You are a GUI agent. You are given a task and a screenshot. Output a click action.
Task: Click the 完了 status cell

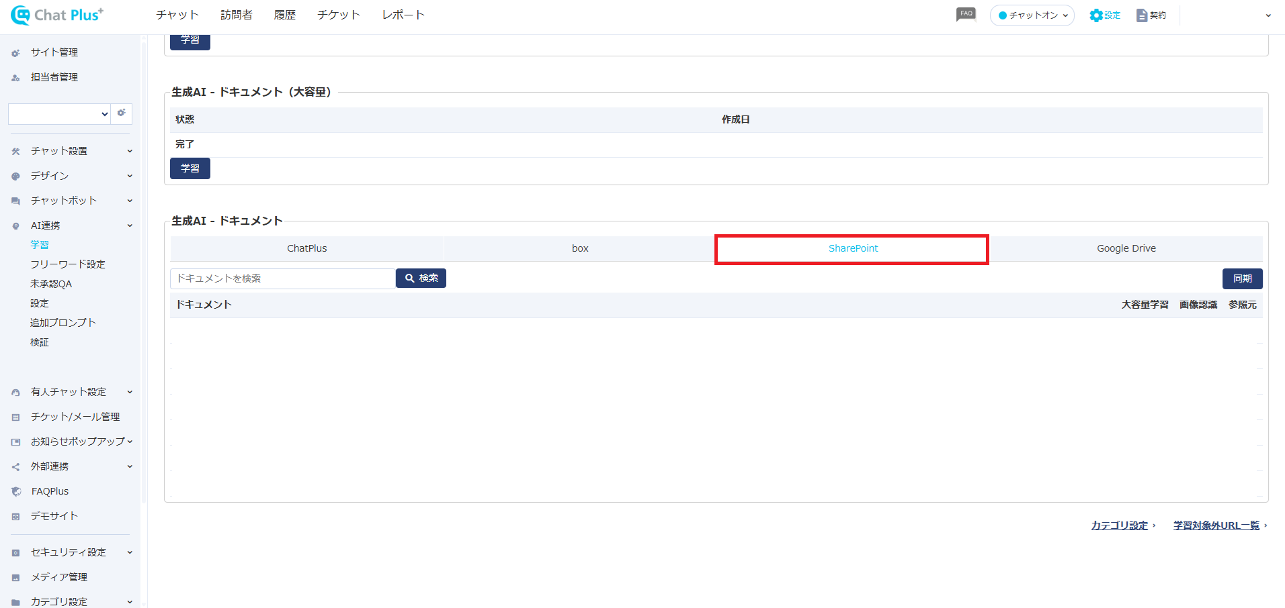tap(185, 144)
